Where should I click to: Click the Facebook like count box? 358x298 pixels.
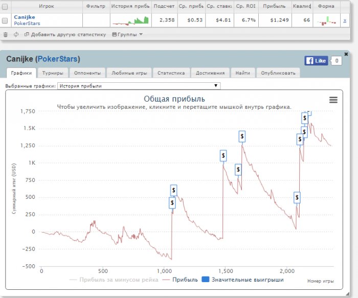click(x=337, y=61)
